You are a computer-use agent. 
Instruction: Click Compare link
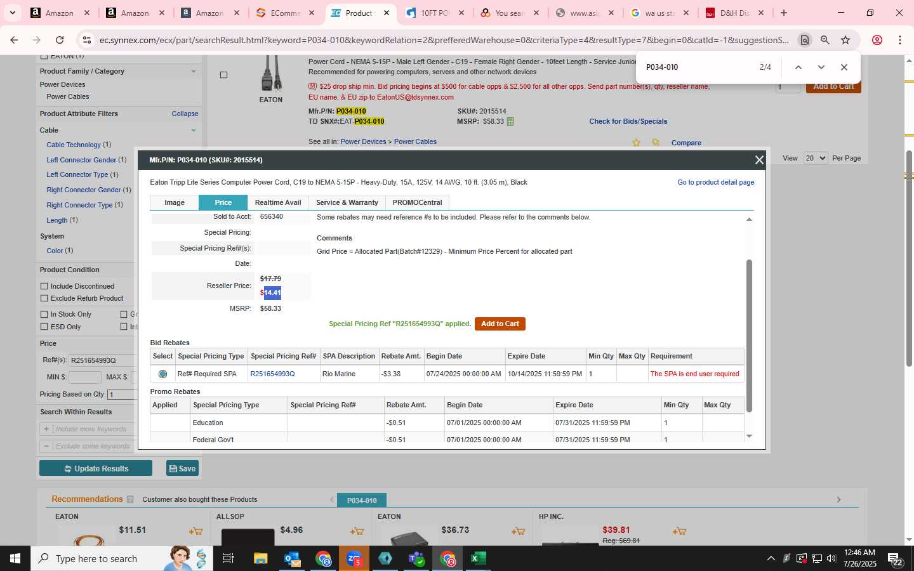tap(686, 143)
